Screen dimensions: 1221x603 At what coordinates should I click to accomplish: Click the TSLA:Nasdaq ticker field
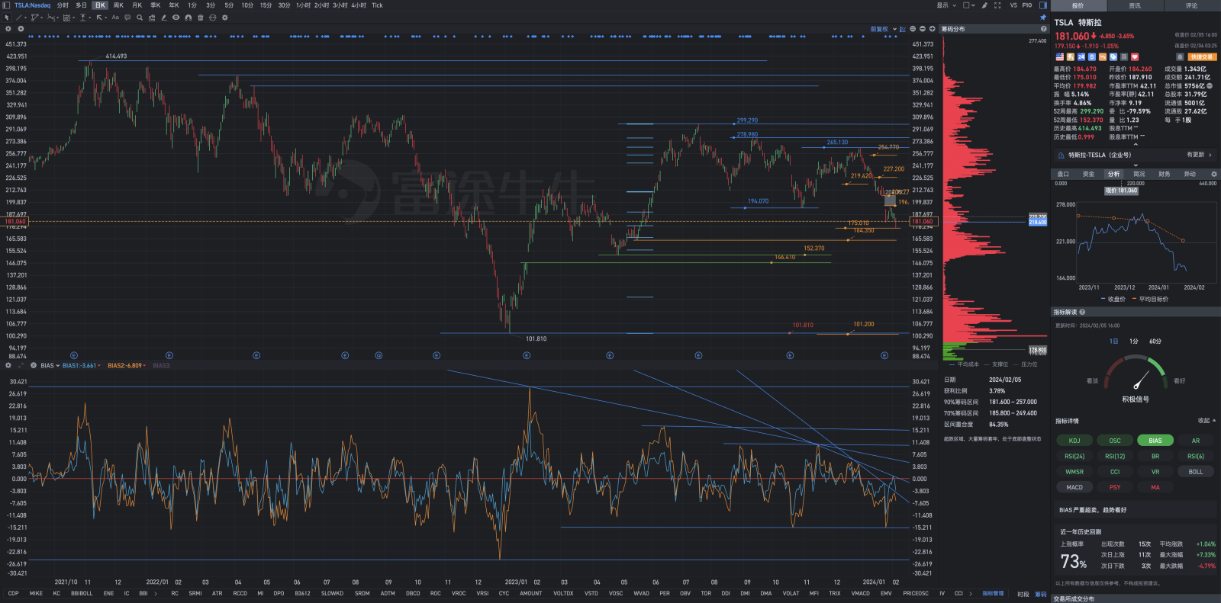(x=32, y=5)
